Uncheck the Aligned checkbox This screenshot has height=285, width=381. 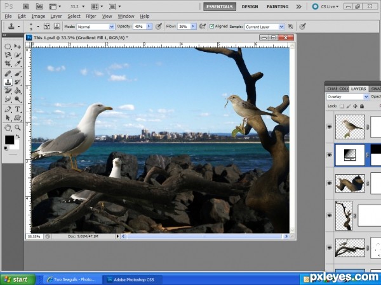211,26
